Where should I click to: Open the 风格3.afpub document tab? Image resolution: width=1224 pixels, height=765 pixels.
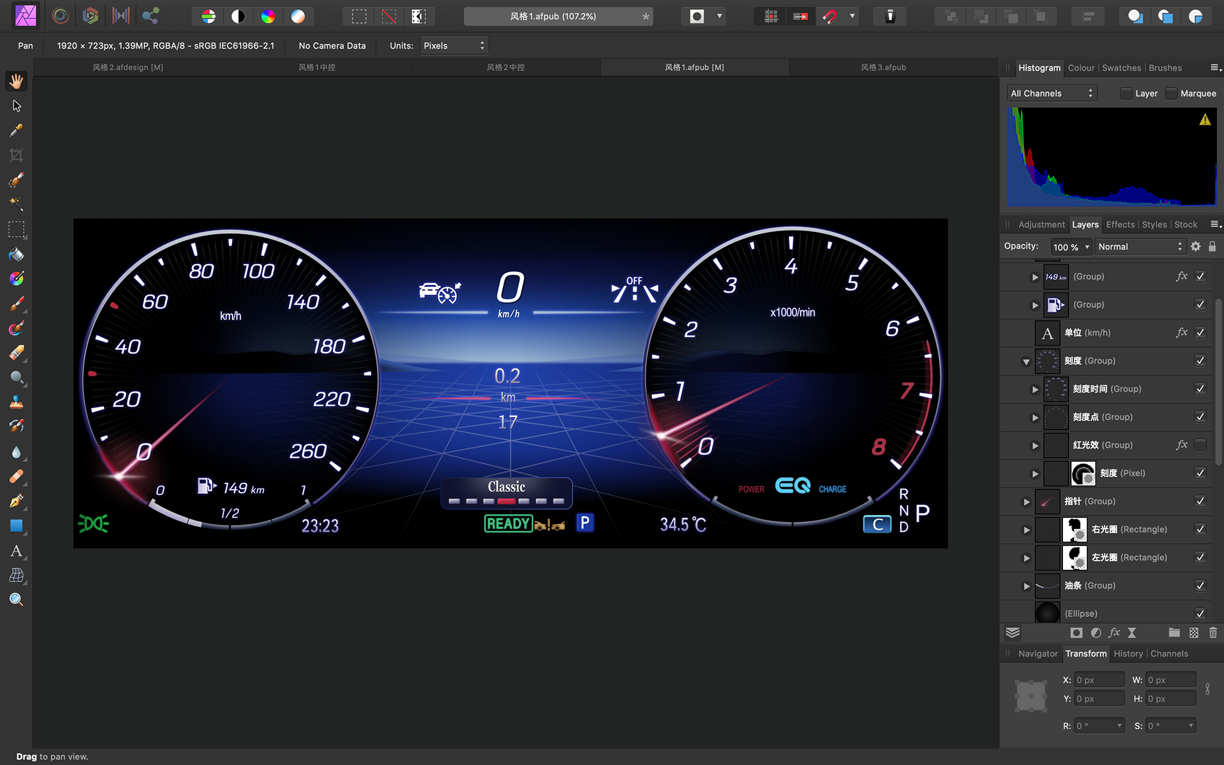[x=883, y=67]
